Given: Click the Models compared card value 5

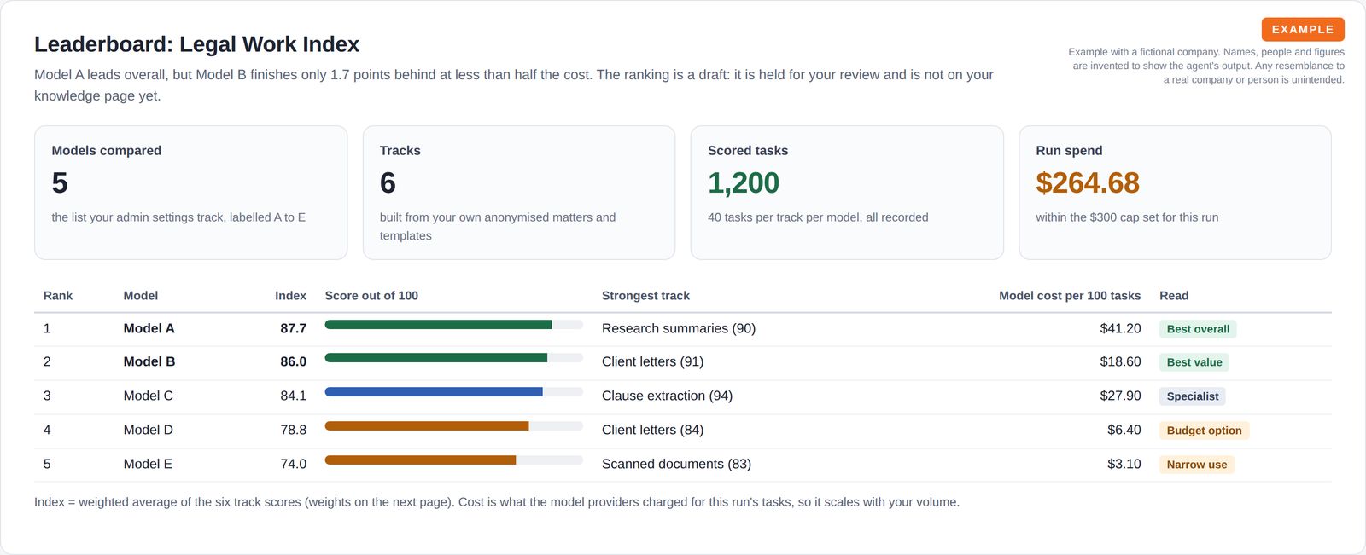Looking at the screenshot, I should pos(60,182).
